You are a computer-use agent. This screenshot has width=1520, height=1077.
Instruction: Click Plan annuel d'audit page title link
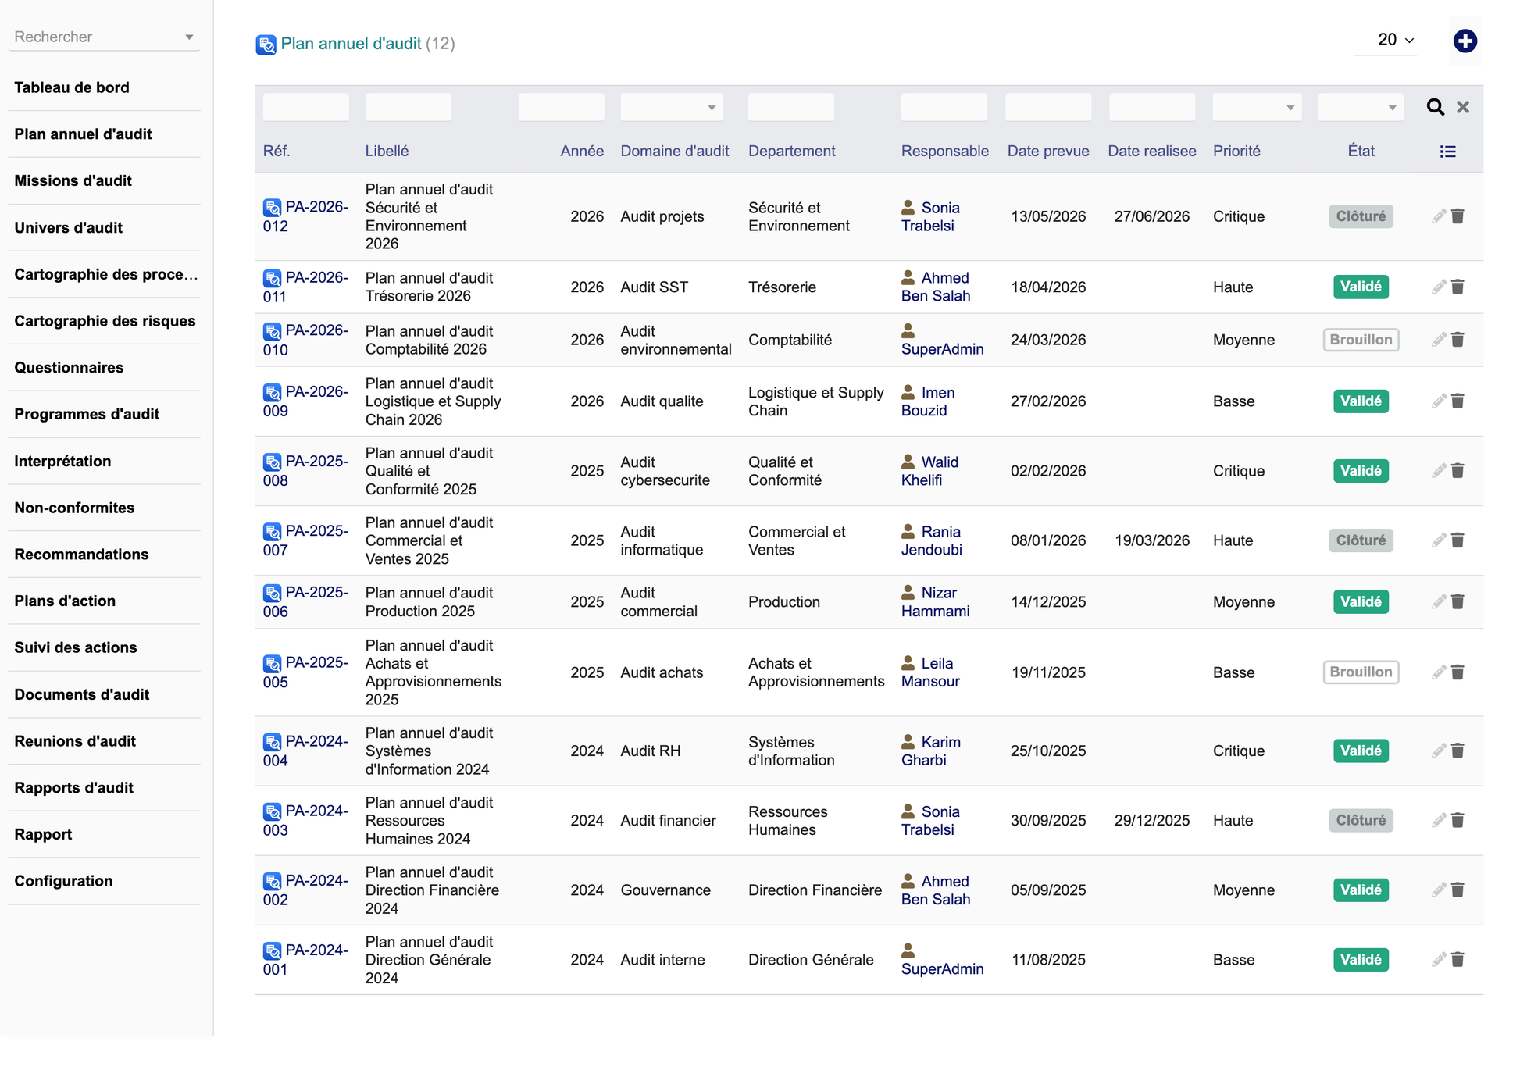[x=351, y=44]
